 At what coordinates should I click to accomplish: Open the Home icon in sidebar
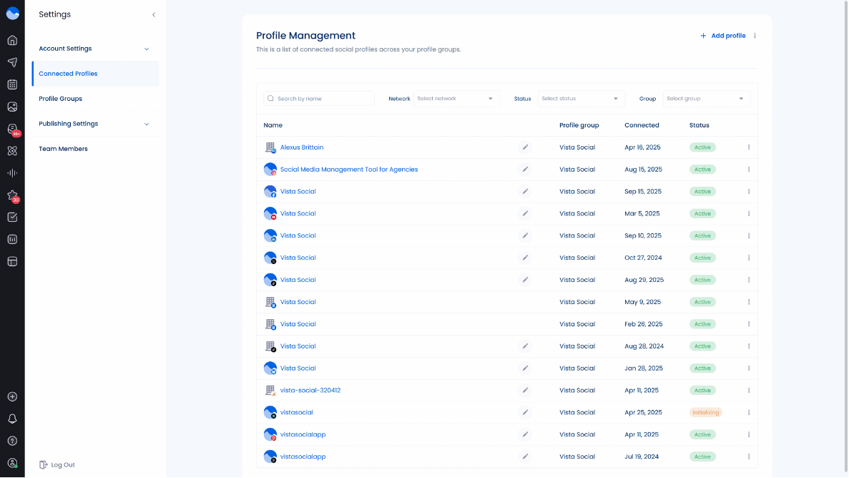[x=12, y=40]
